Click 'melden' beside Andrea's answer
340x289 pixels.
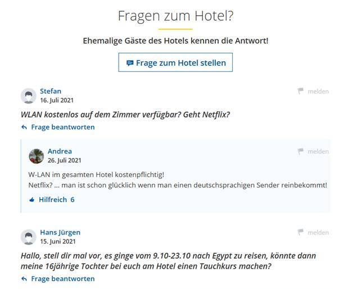tap(318, 151)
